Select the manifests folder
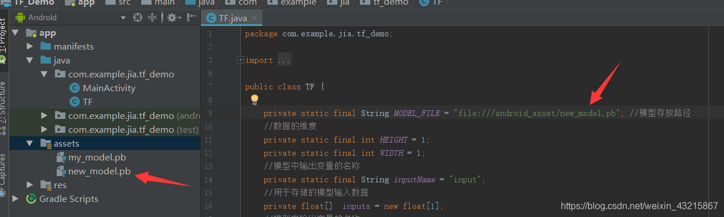 [73, 46]
